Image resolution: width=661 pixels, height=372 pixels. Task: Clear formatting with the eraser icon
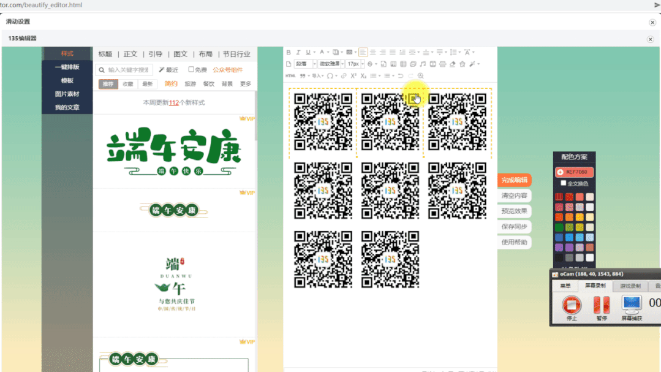[452, 64]
